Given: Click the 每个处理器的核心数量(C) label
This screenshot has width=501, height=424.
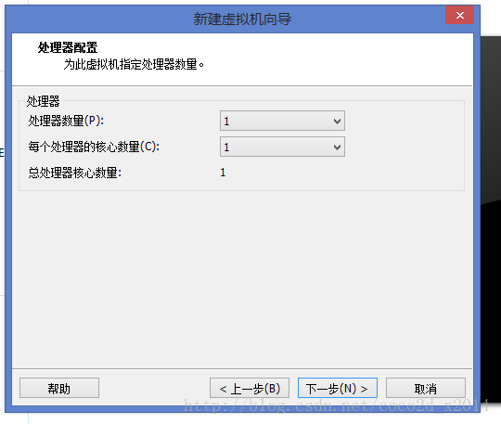Looking at the screenshot, I should pyautogui.click(x=94, y=147).
